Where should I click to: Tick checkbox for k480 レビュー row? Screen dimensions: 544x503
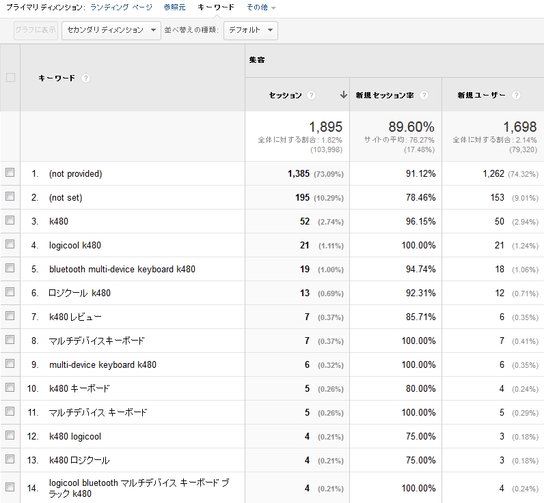click(x=10, y=316)
